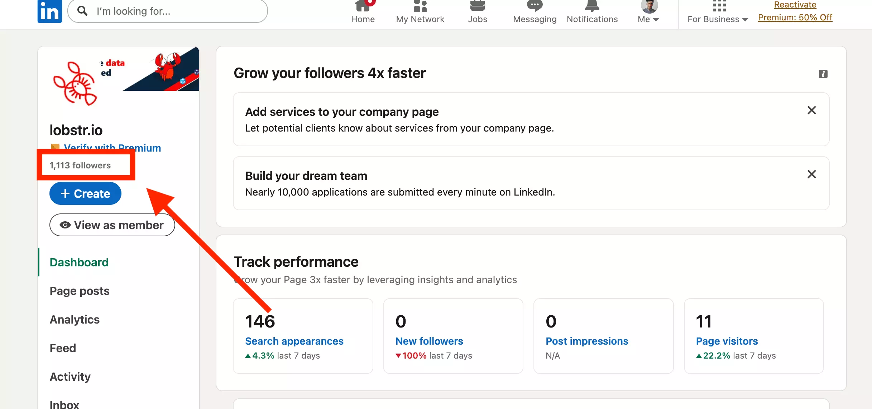Screen dimensions: 872x409
Task: Click the 100% last 7 days decline
Action: tap(433, 356)
